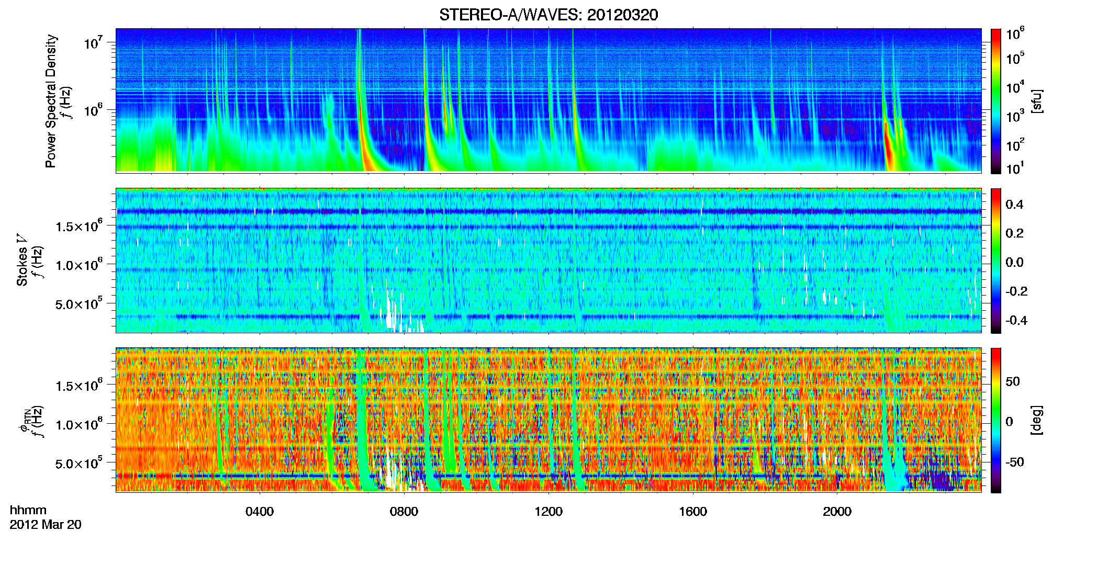Image resolution: width=1097 pixels, height=565 pixels.
Task: Click "1.0×10^6" tick on Stokes V axis
Action: [79, 264]
